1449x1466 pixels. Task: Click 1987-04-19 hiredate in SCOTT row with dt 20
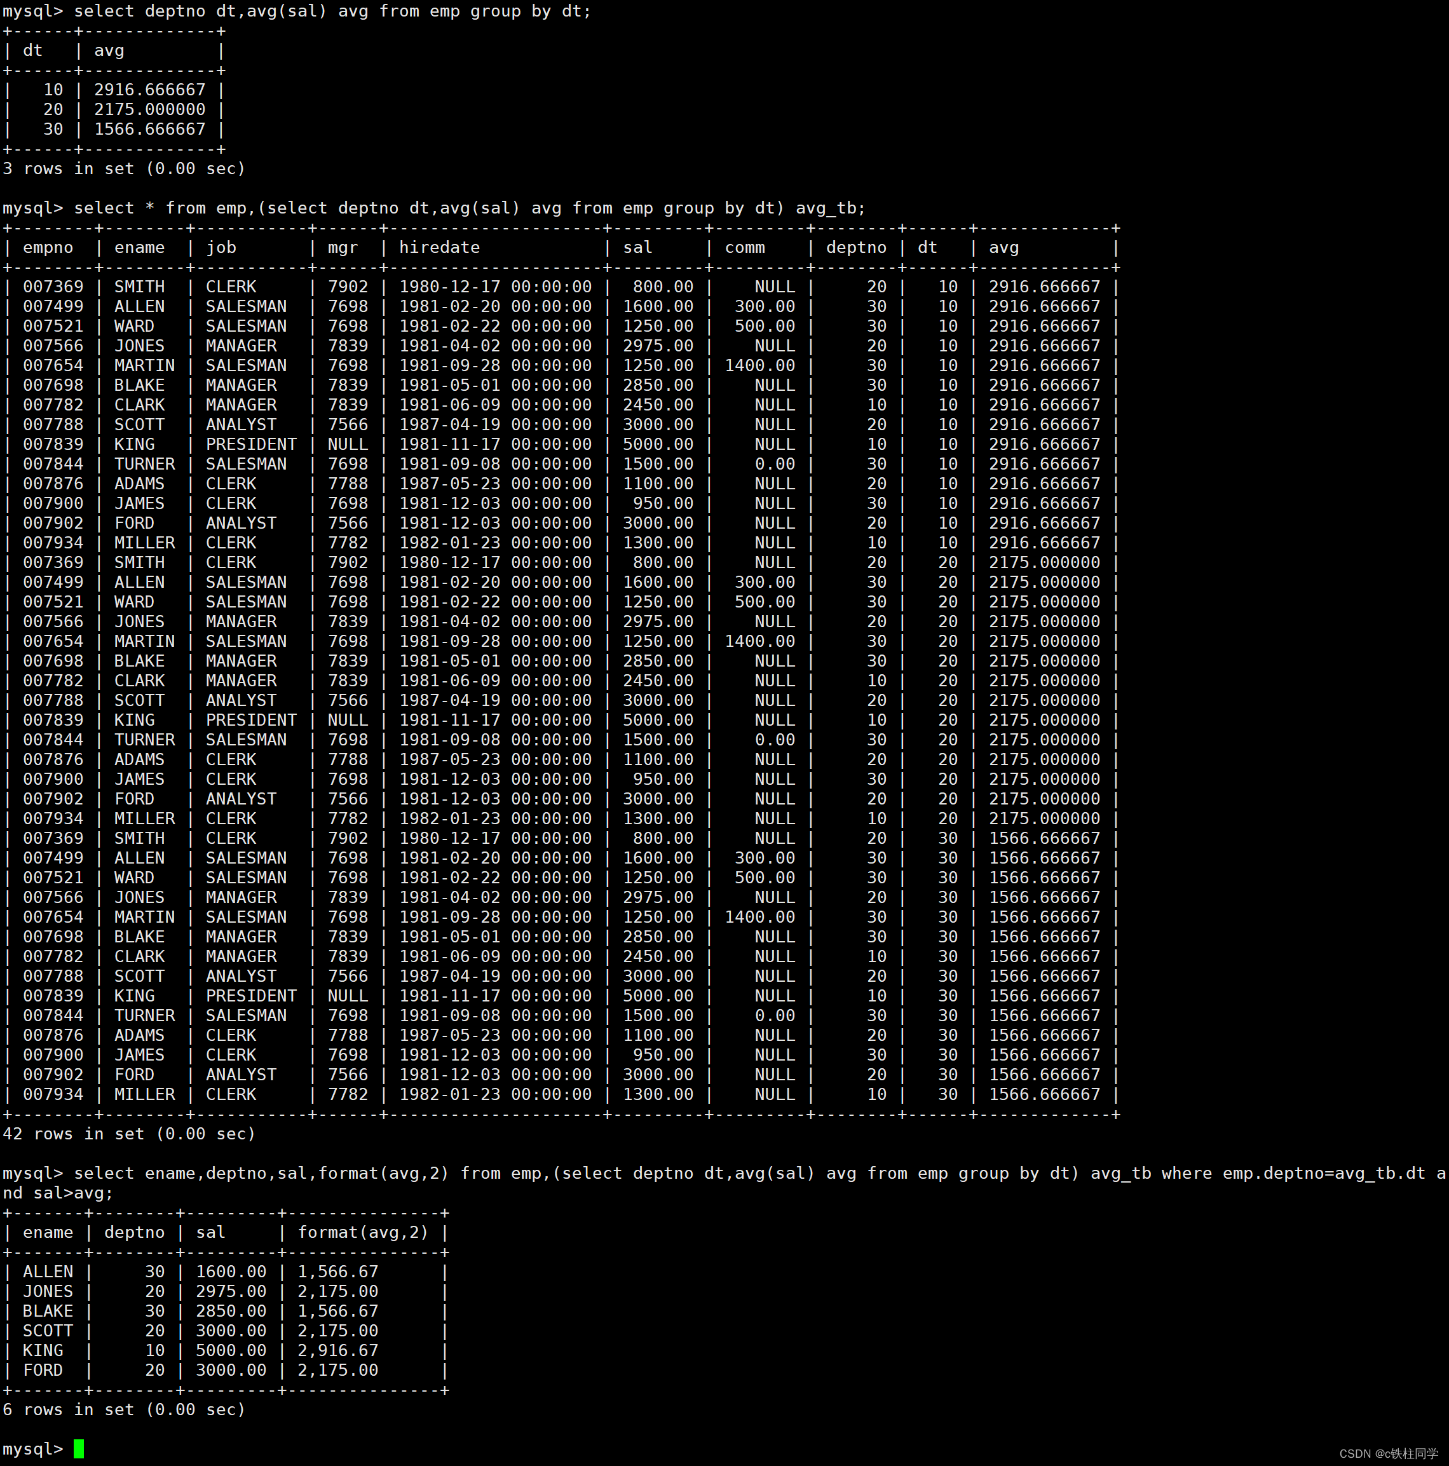click(495, 700)
